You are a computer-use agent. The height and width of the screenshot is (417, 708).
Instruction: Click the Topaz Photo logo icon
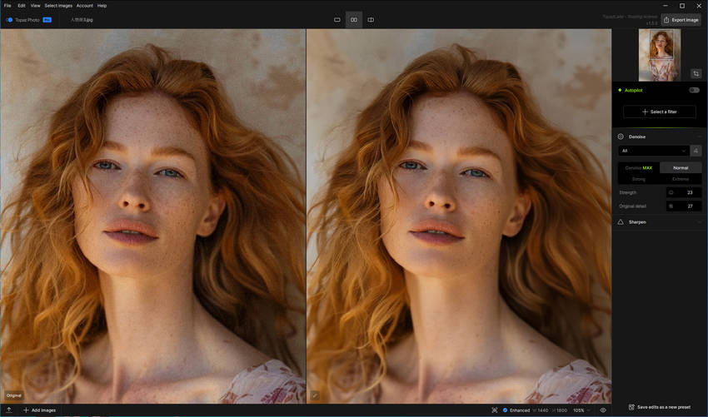point(9,20)
